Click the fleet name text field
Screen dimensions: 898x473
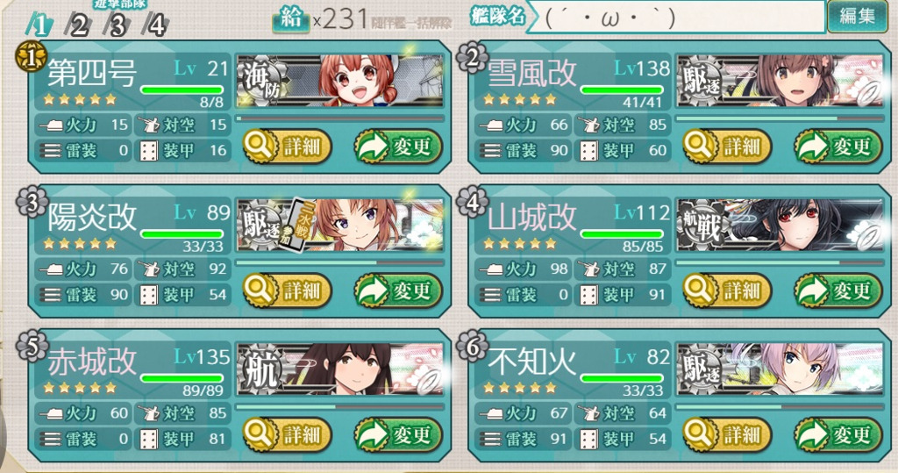(677, 18)
